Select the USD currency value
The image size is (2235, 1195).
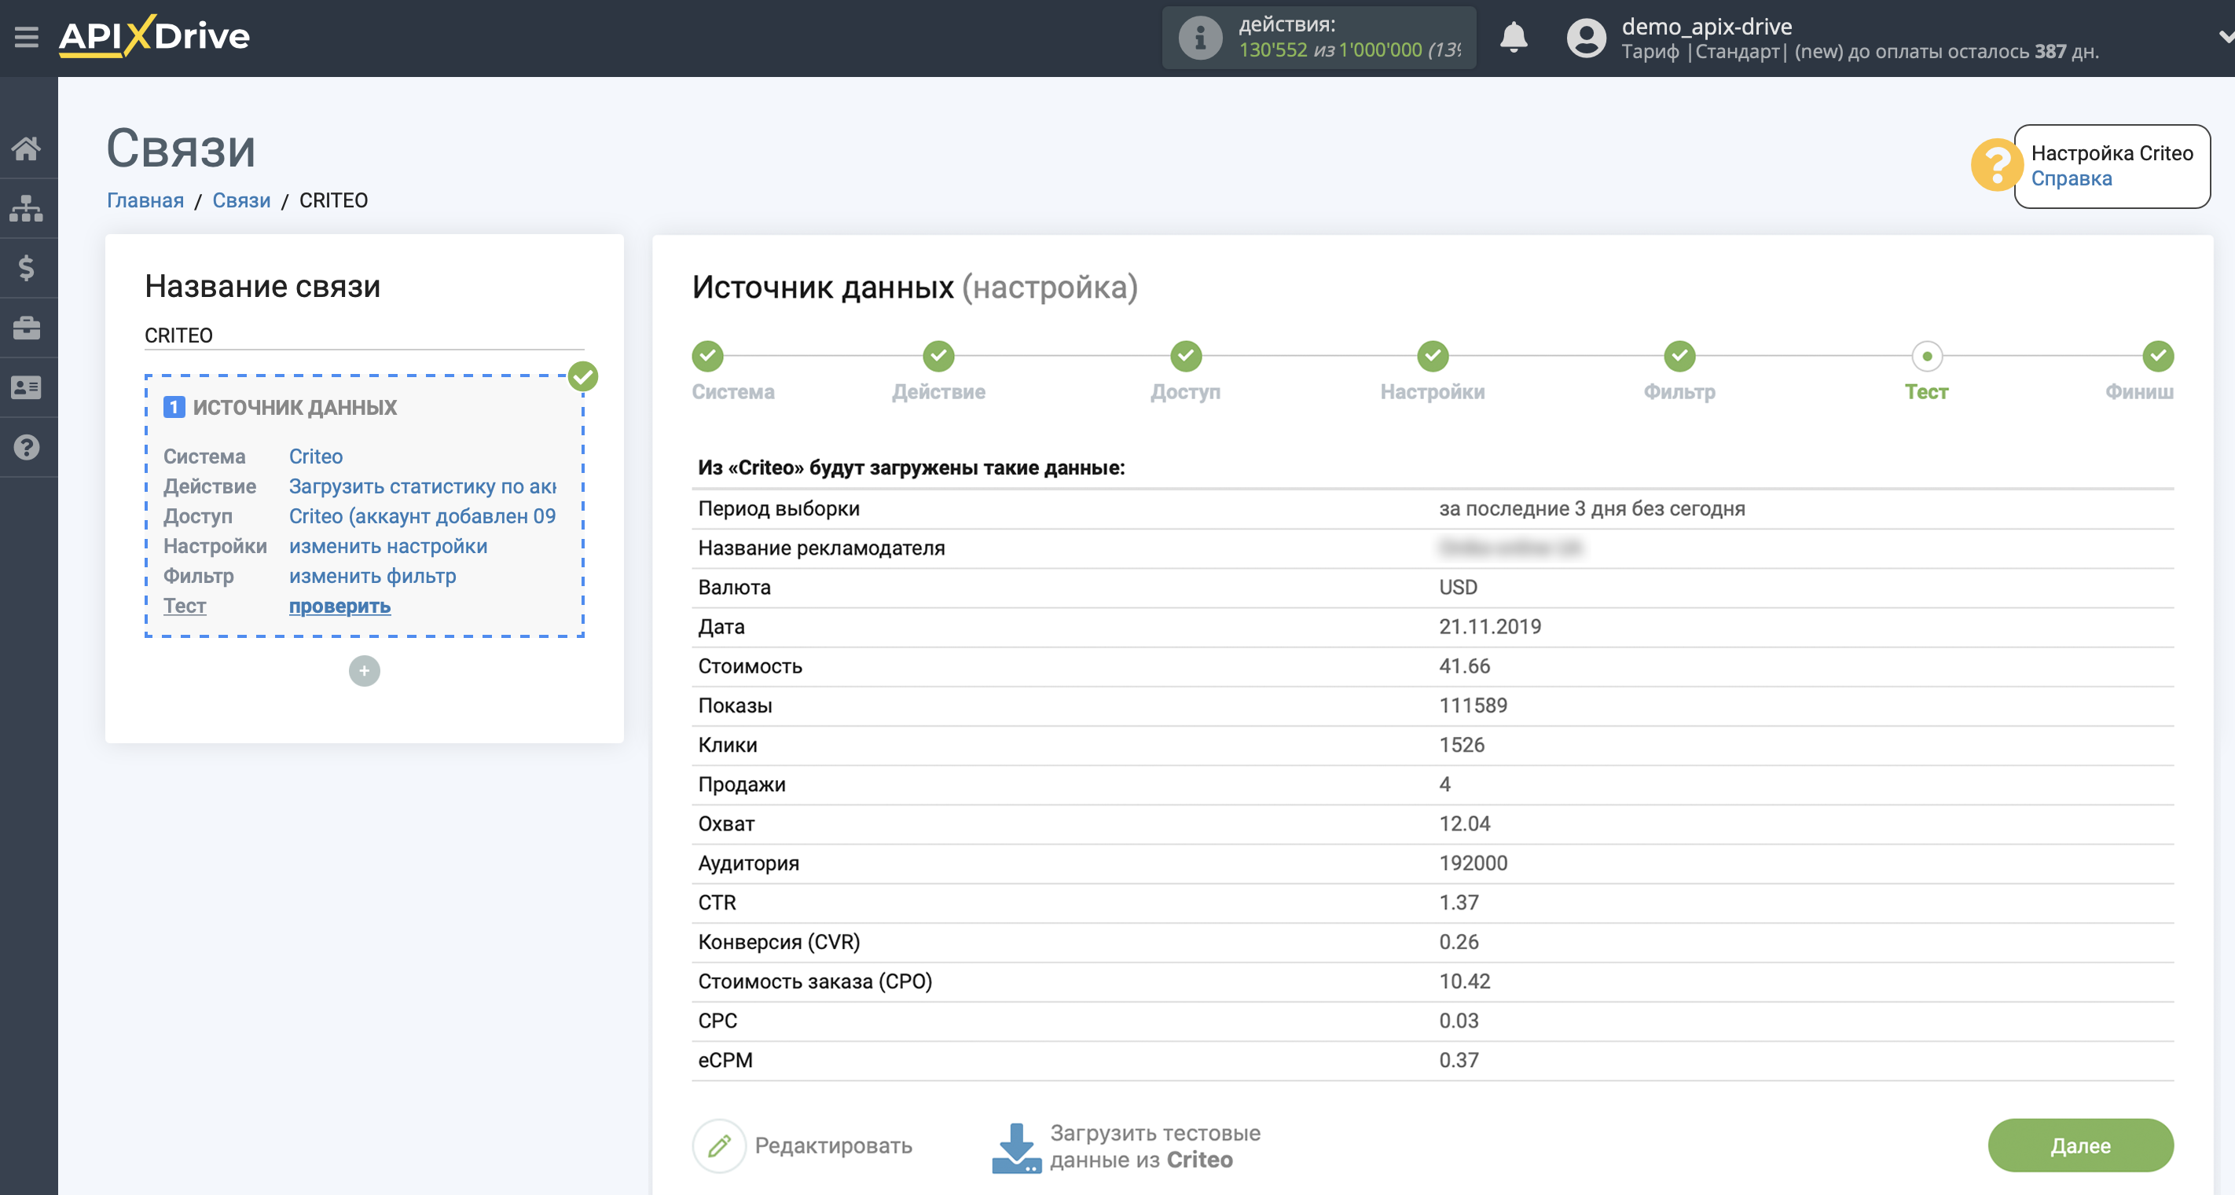pos(1458,587)
